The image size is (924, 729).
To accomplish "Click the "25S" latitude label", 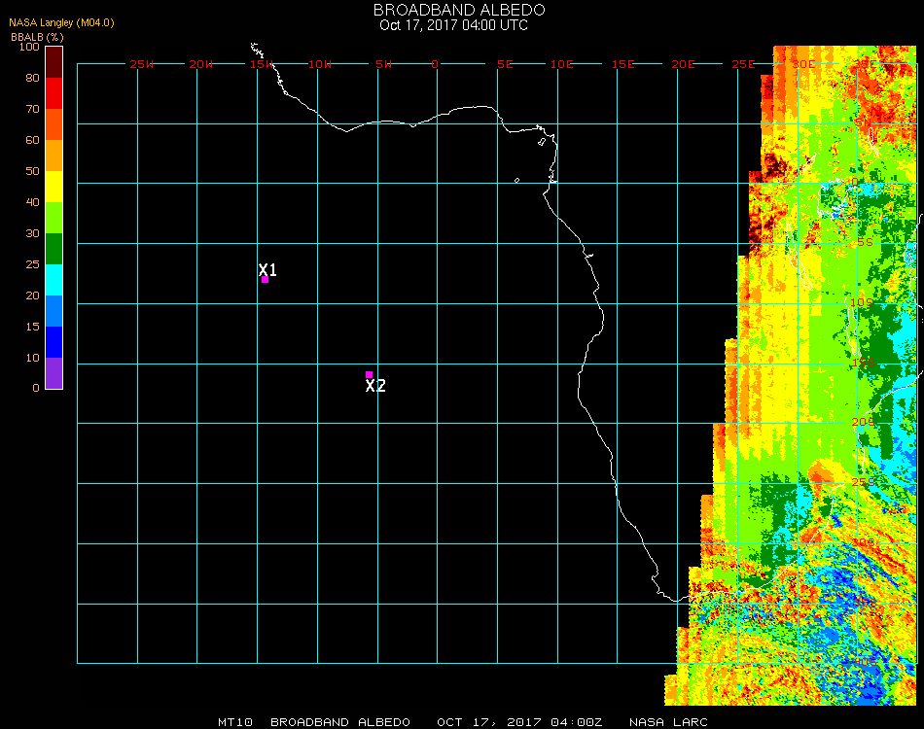I will pos(864,482).
